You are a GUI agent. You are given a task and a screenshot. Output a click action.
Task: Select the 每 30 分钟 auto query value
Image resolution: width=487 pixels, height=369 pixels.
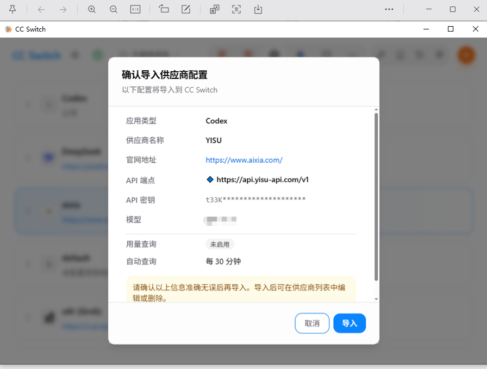click(223, 261)
